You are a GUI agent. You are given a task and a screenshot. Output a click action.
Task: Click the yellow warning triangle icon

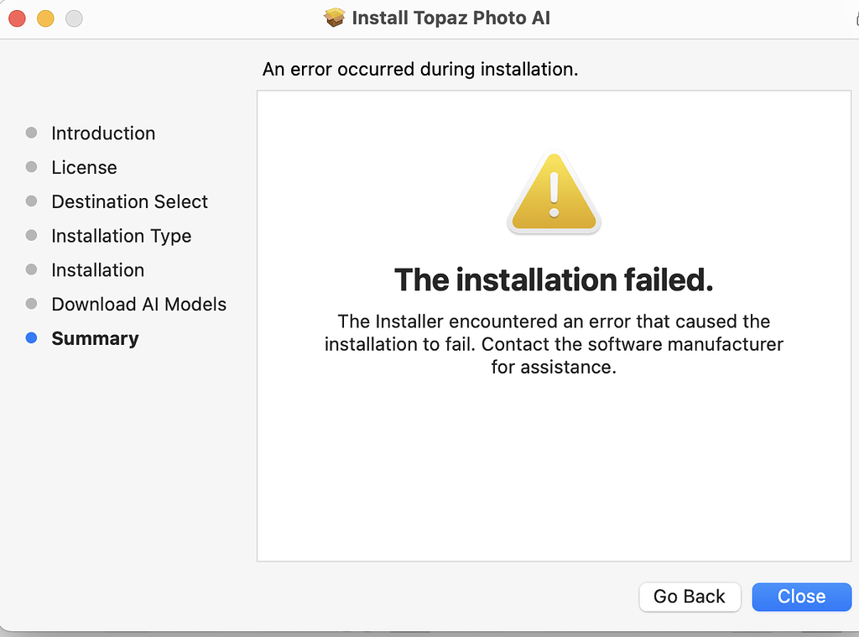554,192
